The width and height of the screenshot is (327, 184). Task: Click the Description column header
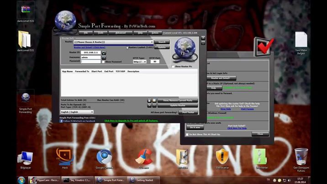tap(133, 72)
